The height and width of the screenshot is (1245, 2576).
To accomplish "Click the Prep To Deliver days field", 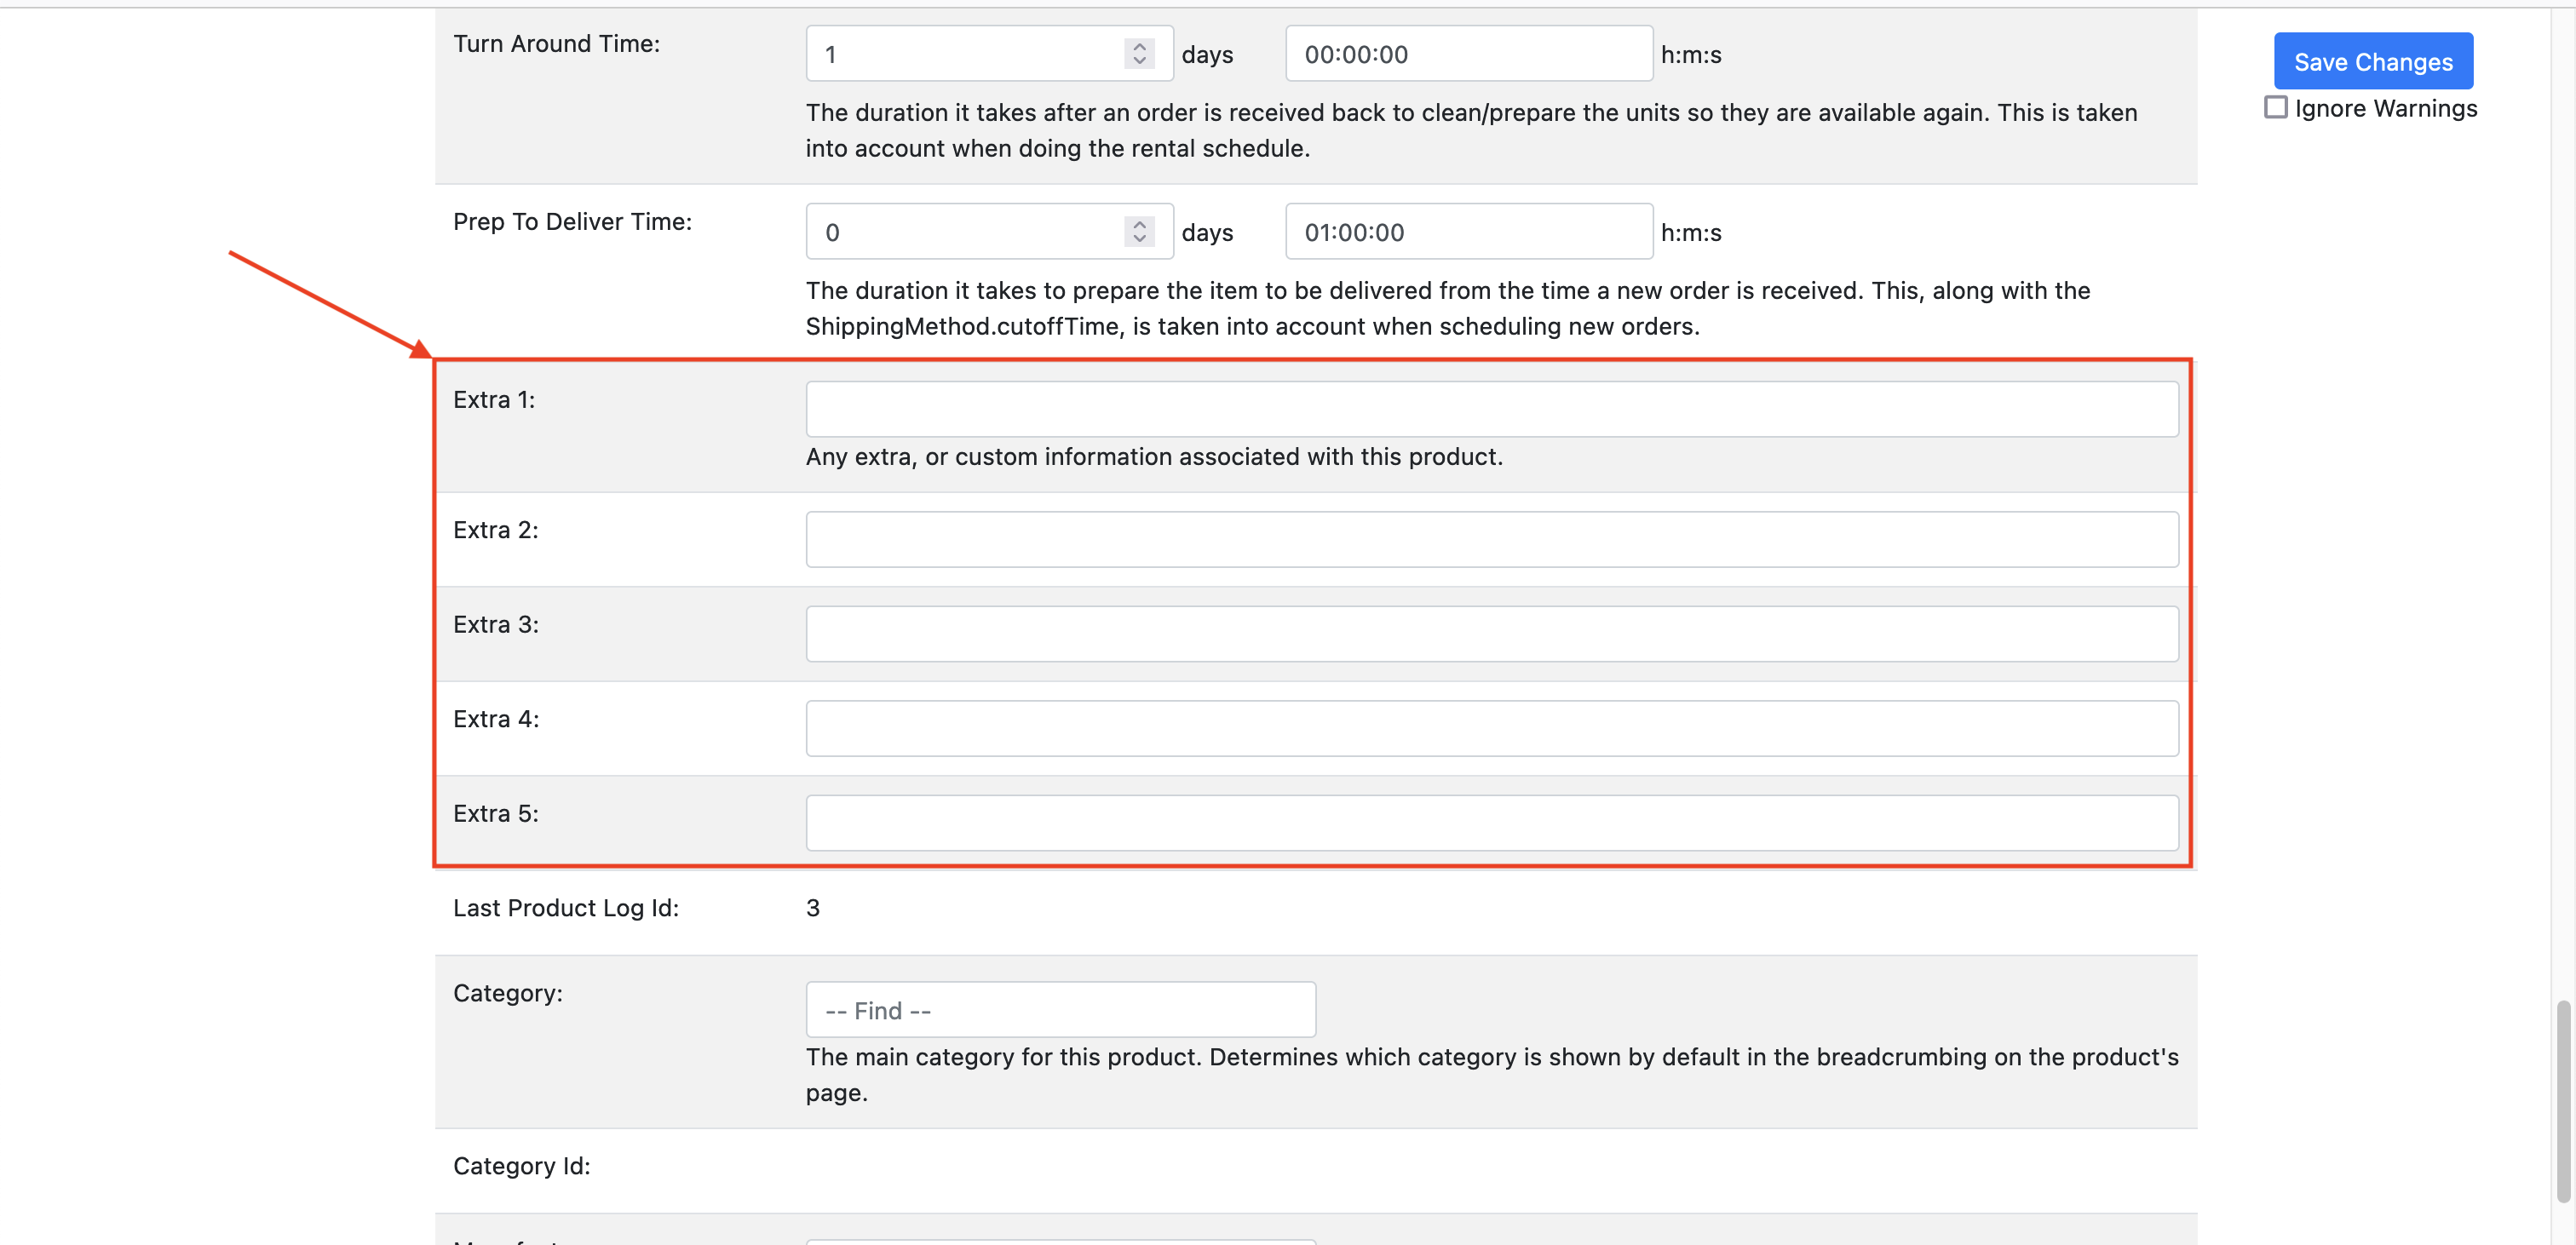I will pyautogui.click(x=989, y=232).
